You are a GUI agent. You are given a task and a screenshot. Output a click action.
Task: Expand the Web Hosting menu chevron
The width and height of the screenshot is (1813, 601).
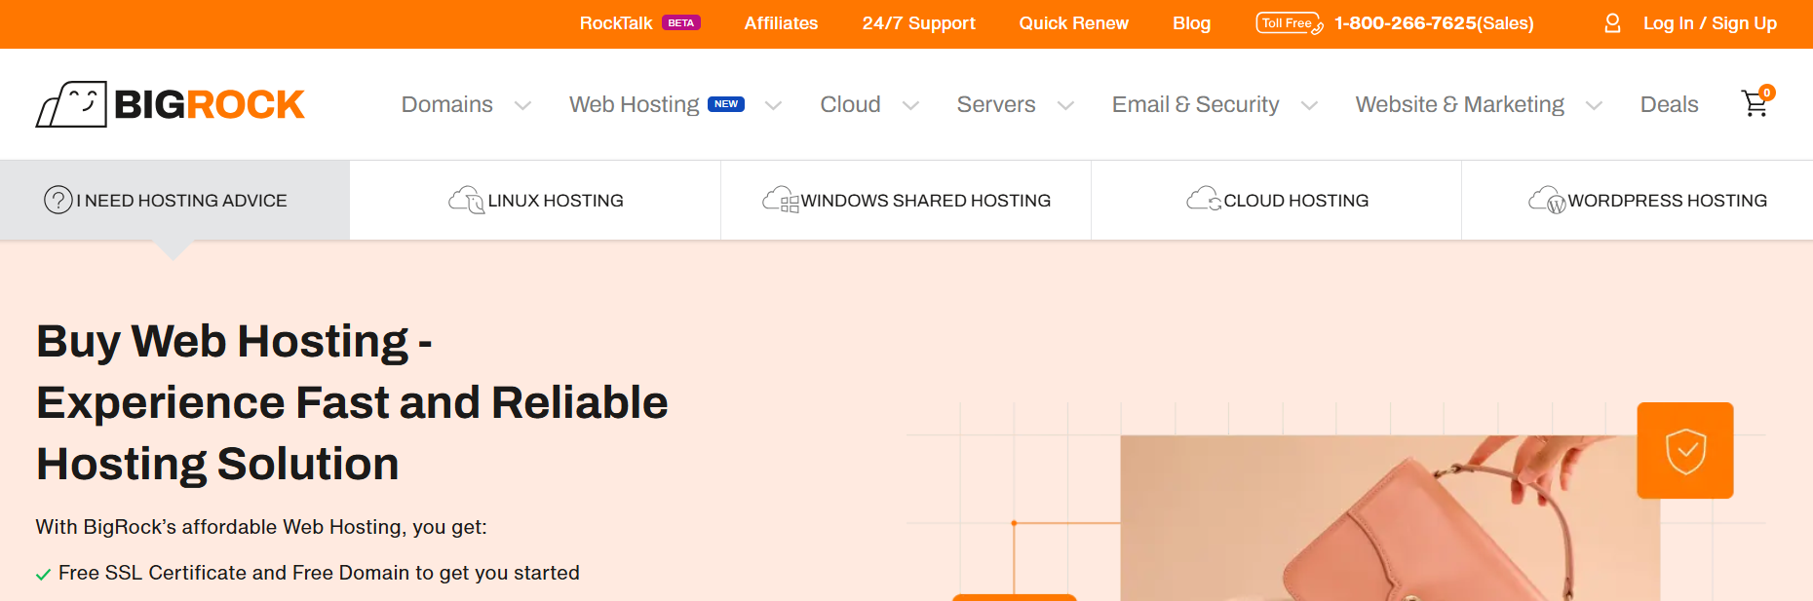click(773, 105)
